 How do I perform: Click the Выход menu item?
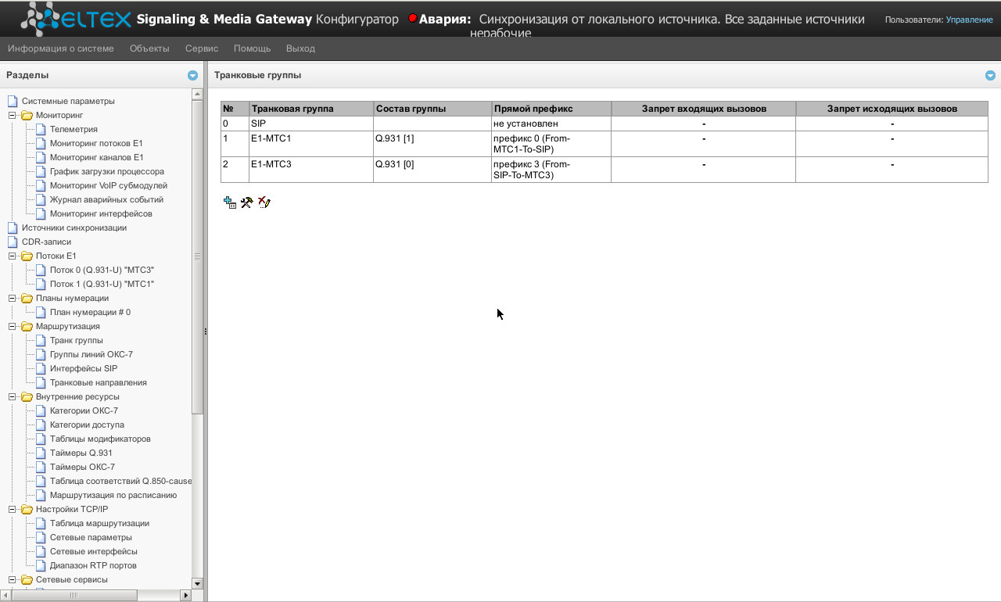pyautogui.click(x=300, y=48)
